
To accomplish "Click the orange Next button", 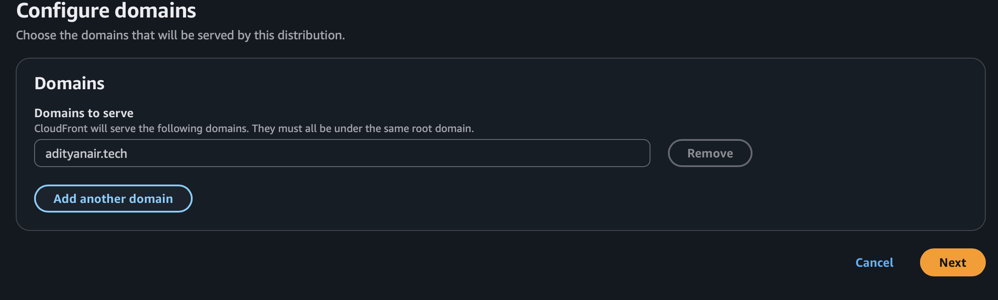I will click(952, 262).
